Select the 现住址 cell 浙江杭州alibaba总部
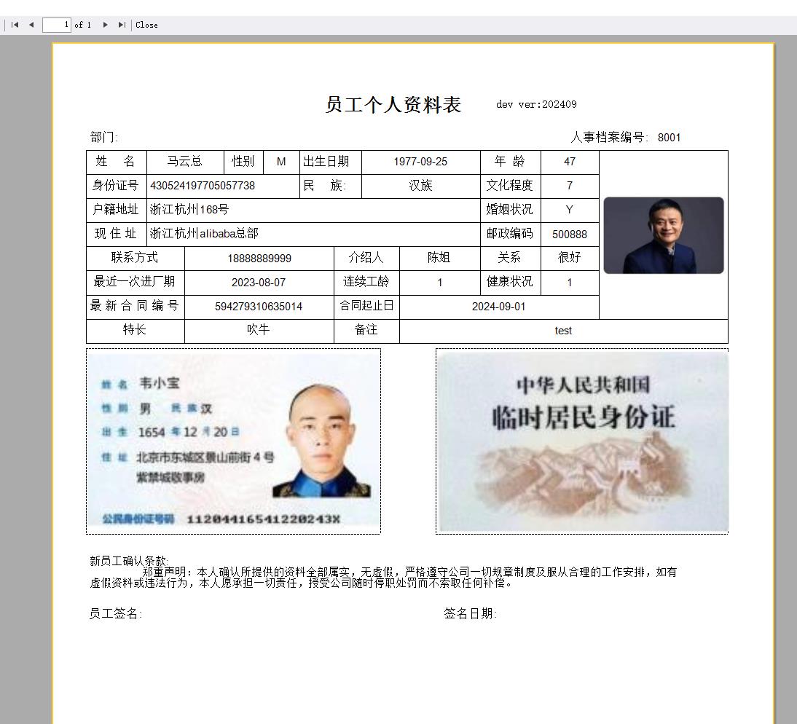 click(204, 234)
